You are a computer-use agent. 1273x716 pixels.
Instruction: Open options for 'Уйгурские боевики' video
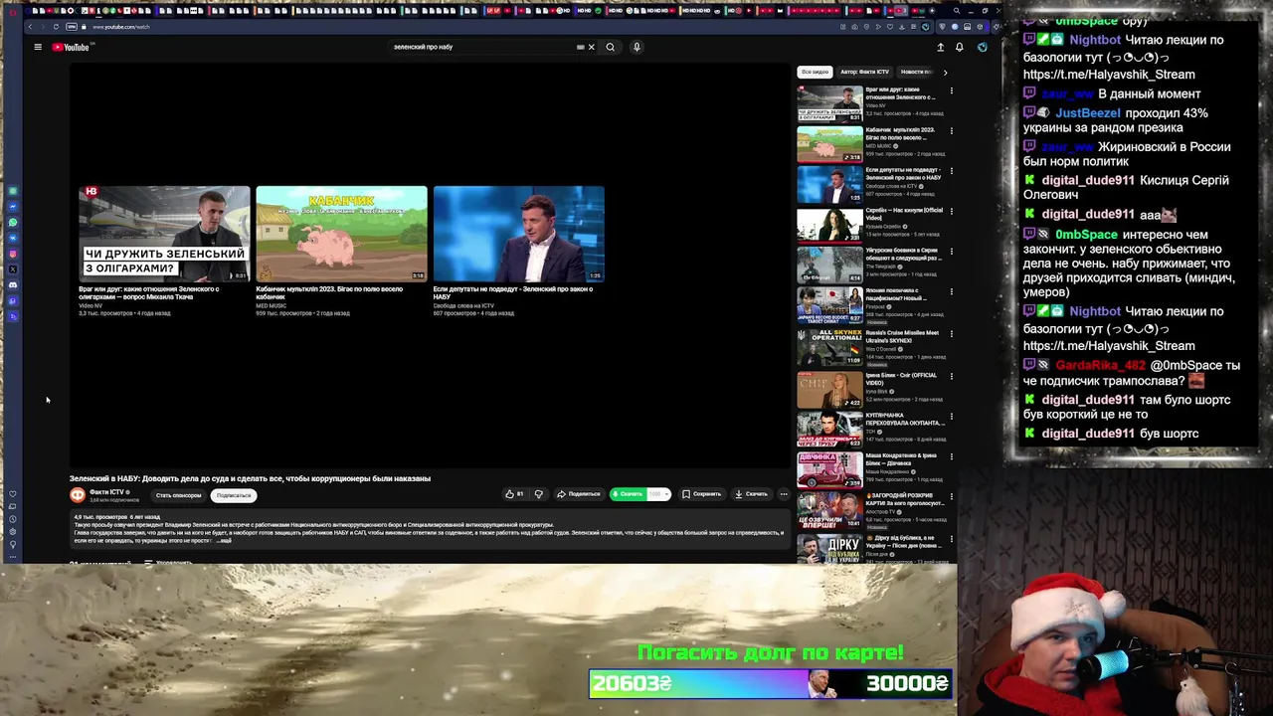point(951,254)
